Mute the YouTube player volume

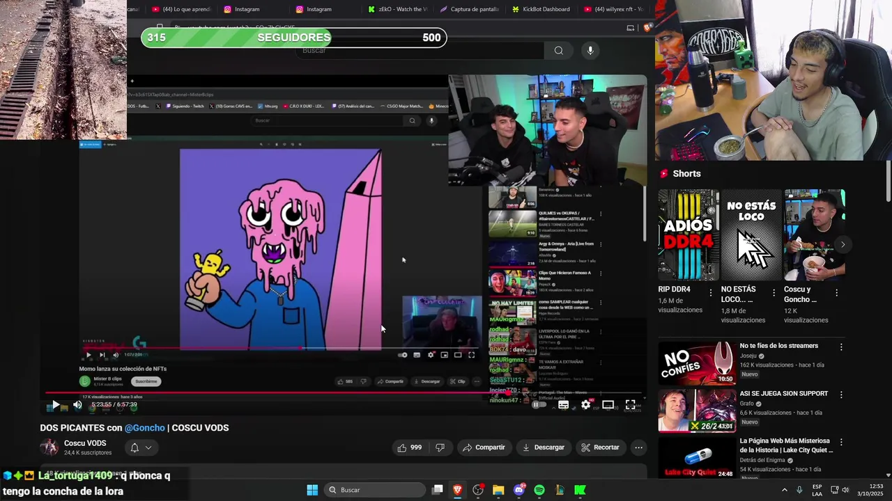[x=77, y=404]
